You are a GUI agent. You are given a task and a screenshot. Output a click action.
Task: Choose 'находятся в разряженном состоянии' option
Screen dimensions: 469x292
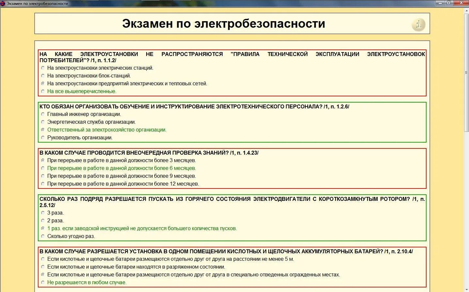43,267
